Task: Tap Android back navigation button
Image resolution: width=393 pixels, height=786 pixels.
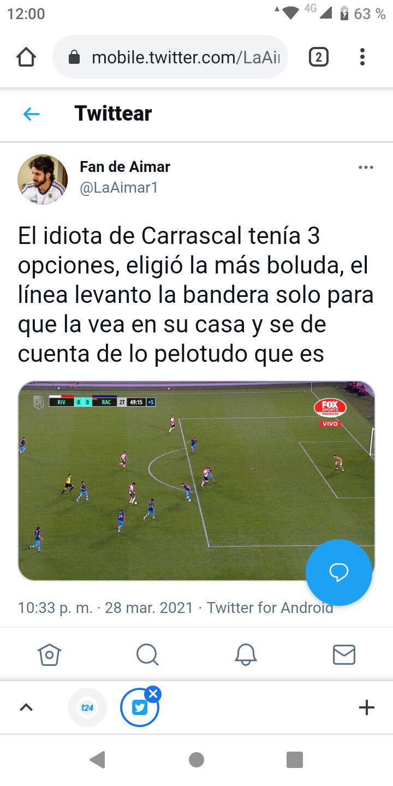Action: [x=98, y=759]
